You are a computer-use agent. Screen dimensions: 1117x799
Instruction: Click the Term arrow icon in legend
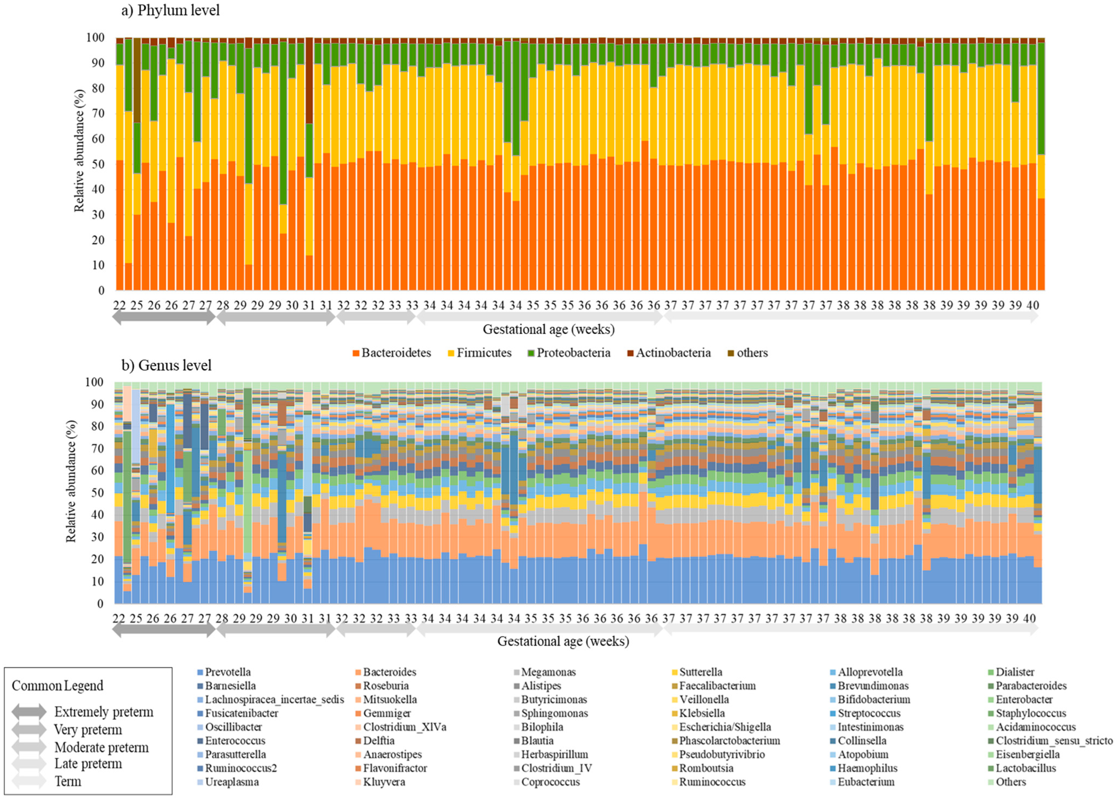(30, 781)
